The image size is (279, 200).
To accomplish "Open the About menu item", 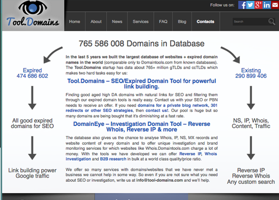I will [x=96, y=21].
